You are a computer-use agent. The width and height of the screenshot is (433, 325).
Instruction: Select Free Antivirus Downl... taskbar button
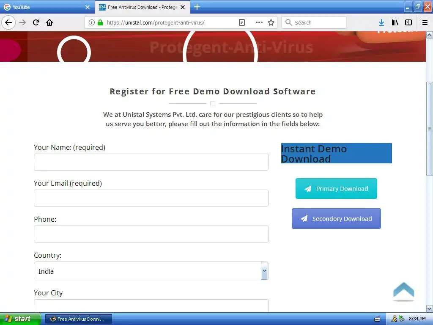(78, 319)
